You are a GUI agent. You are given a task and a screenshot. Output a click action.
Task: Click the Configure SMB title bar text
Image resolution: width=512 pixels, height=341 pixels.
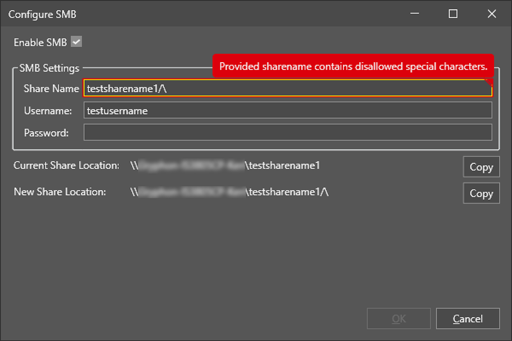[42, 14]
